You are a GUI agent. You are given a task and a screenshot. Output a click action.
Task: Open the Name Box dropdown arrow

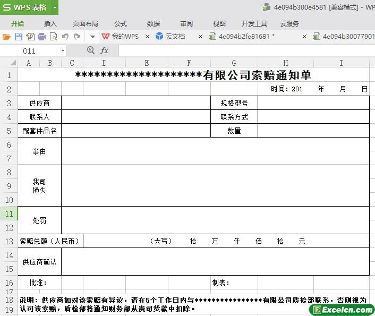click(63, 50)
